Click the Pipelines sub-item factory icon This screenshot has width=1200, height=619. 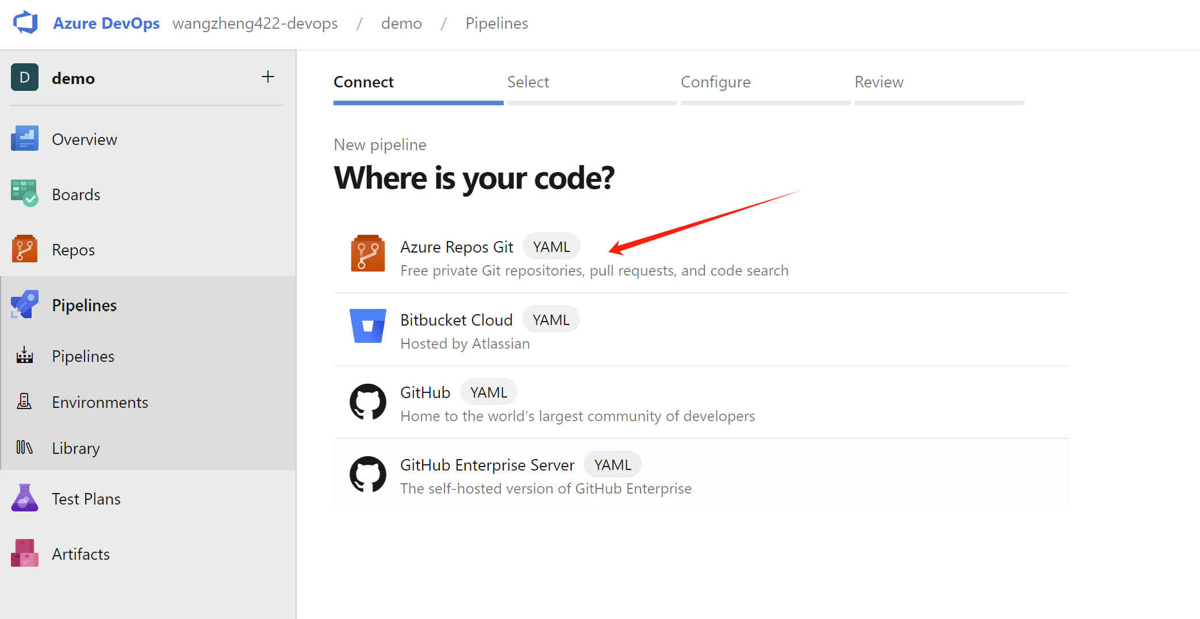point(25,356)
